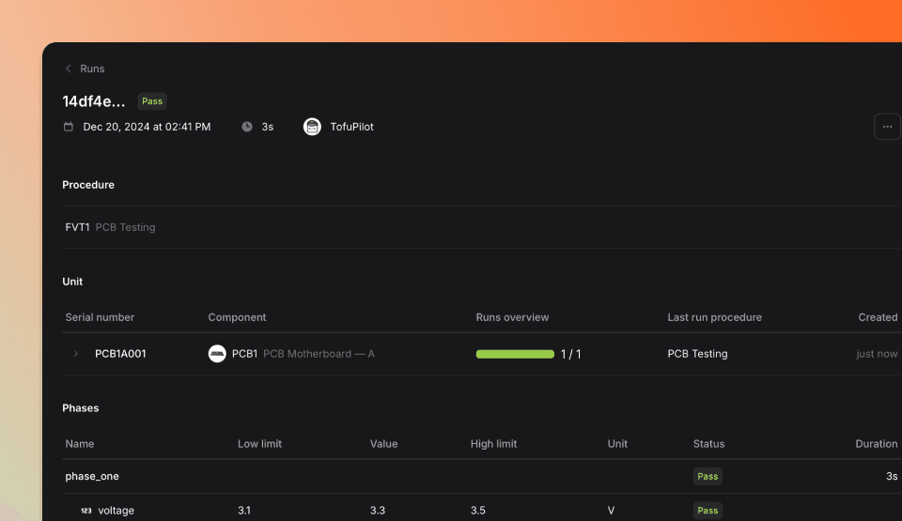902x521 pixels.
Task: Click the Value column header
Action: [383, 444]
